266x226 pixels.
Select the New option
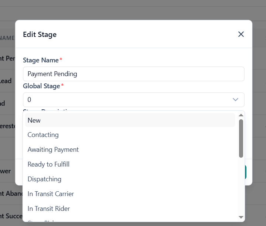[130, 120]
